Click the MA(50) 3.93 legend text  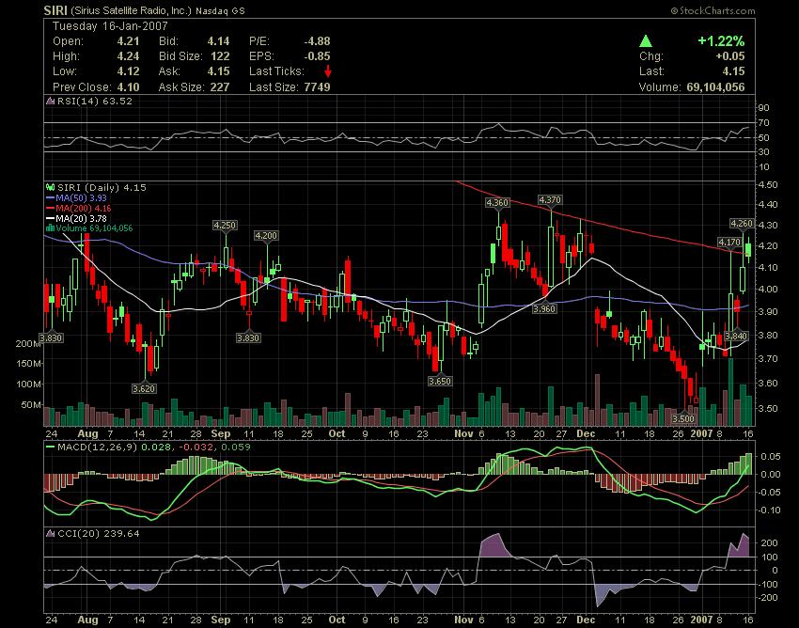click(81, 197)
